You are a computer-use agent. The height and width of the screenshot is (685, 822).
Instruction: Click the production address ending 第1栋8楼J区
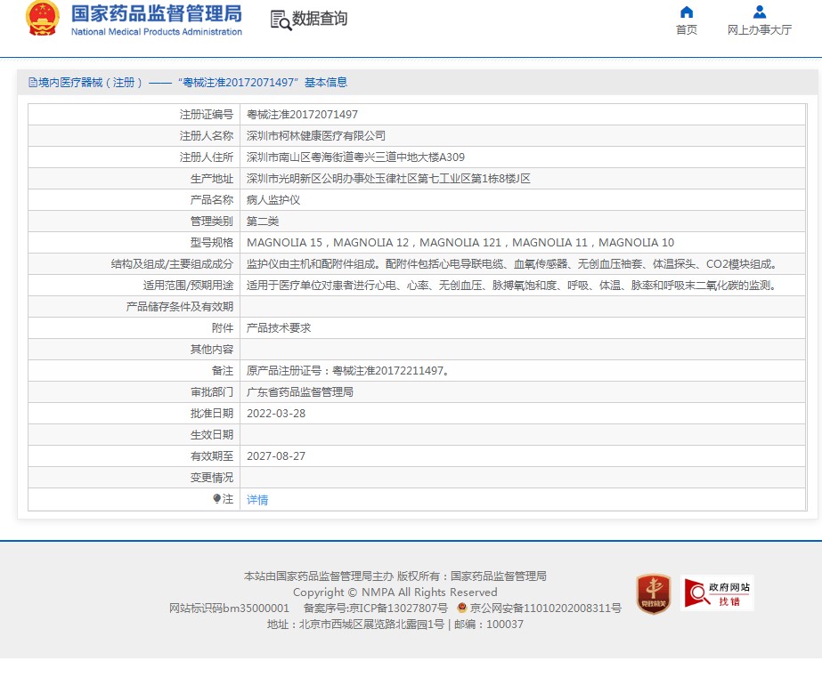[388, 179]
